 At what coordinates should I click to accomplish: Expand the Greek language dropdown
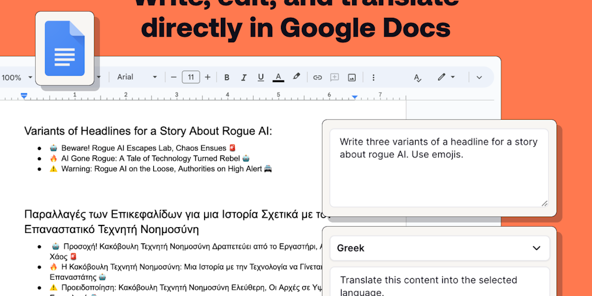(439, 248)
